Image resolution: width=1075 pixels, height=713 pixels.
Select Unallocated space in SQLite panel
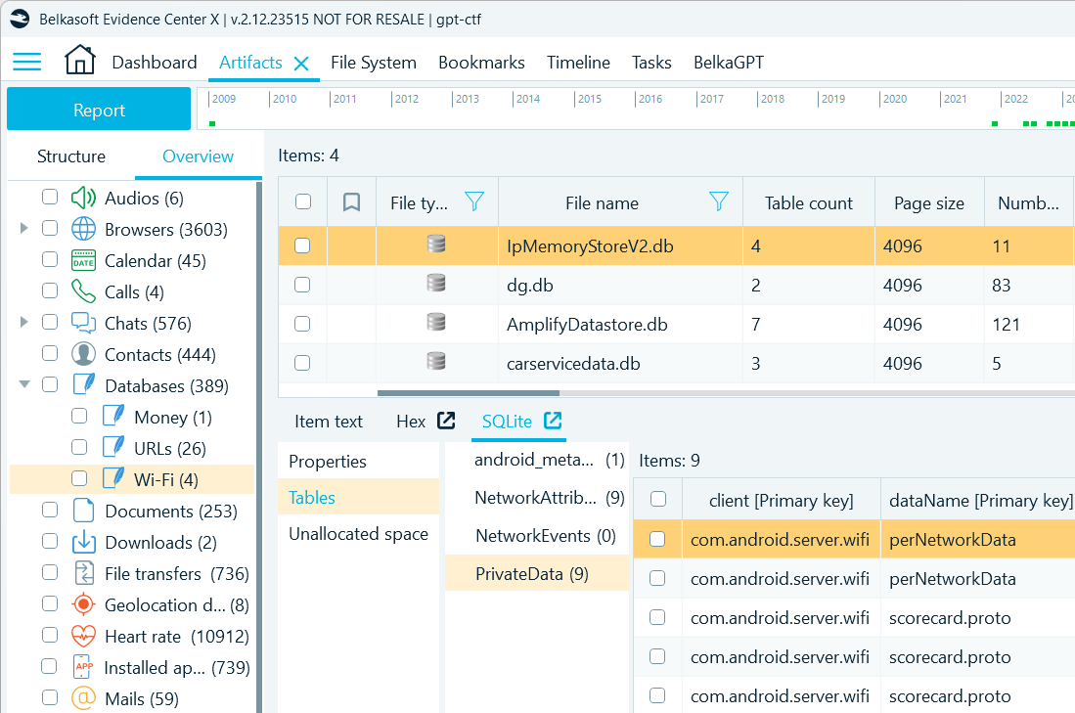(359, 533)
